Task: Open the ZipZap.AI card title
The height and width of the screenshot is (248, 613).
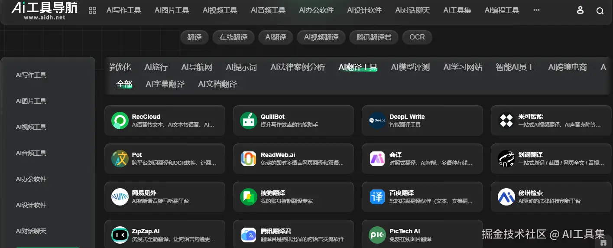Action: point(146,231)
